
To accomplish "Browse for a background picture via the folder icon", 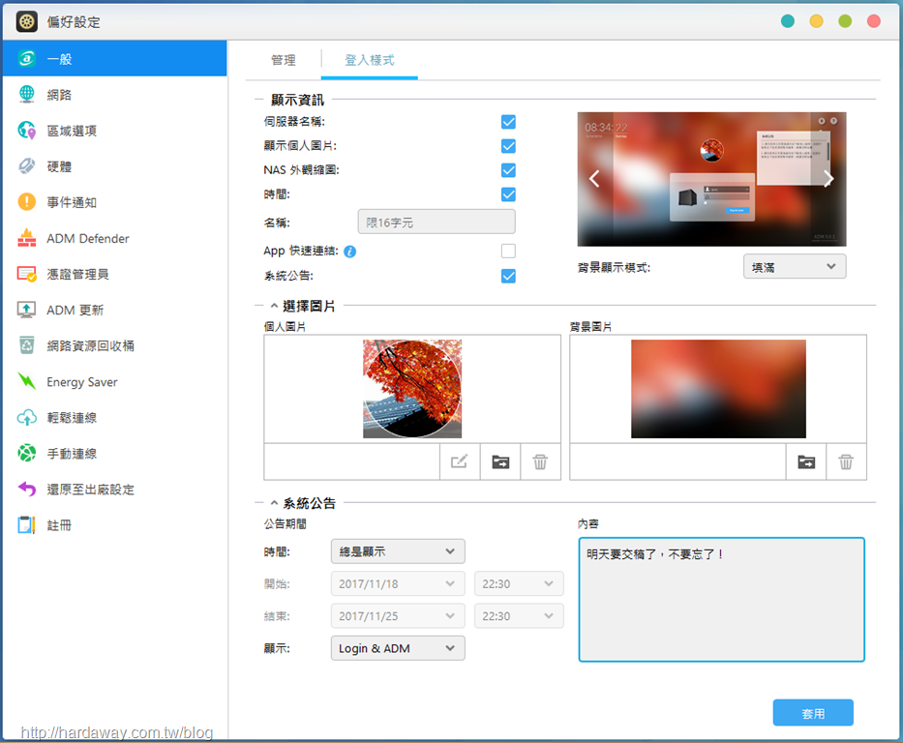I will 805,461.
